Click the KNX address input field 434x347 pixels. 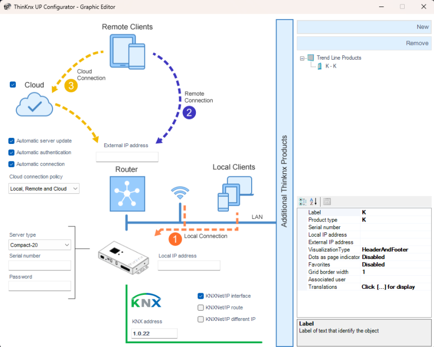click(154, 333)
